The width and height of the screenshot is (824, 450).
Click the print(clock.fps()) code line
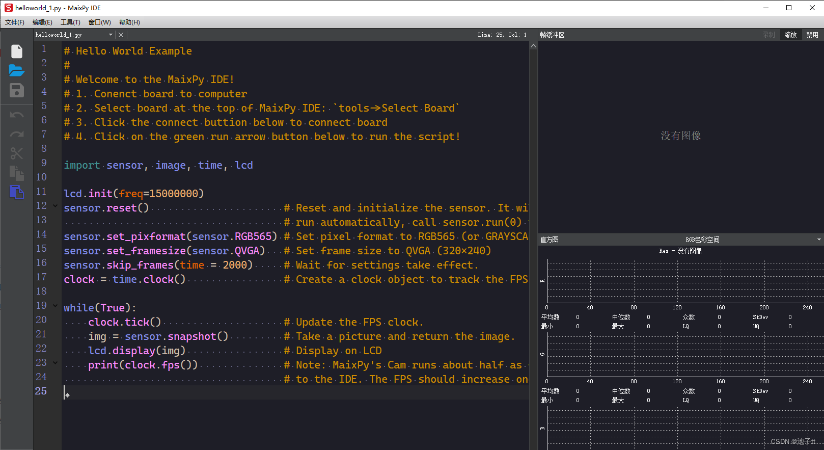(143, 365)
